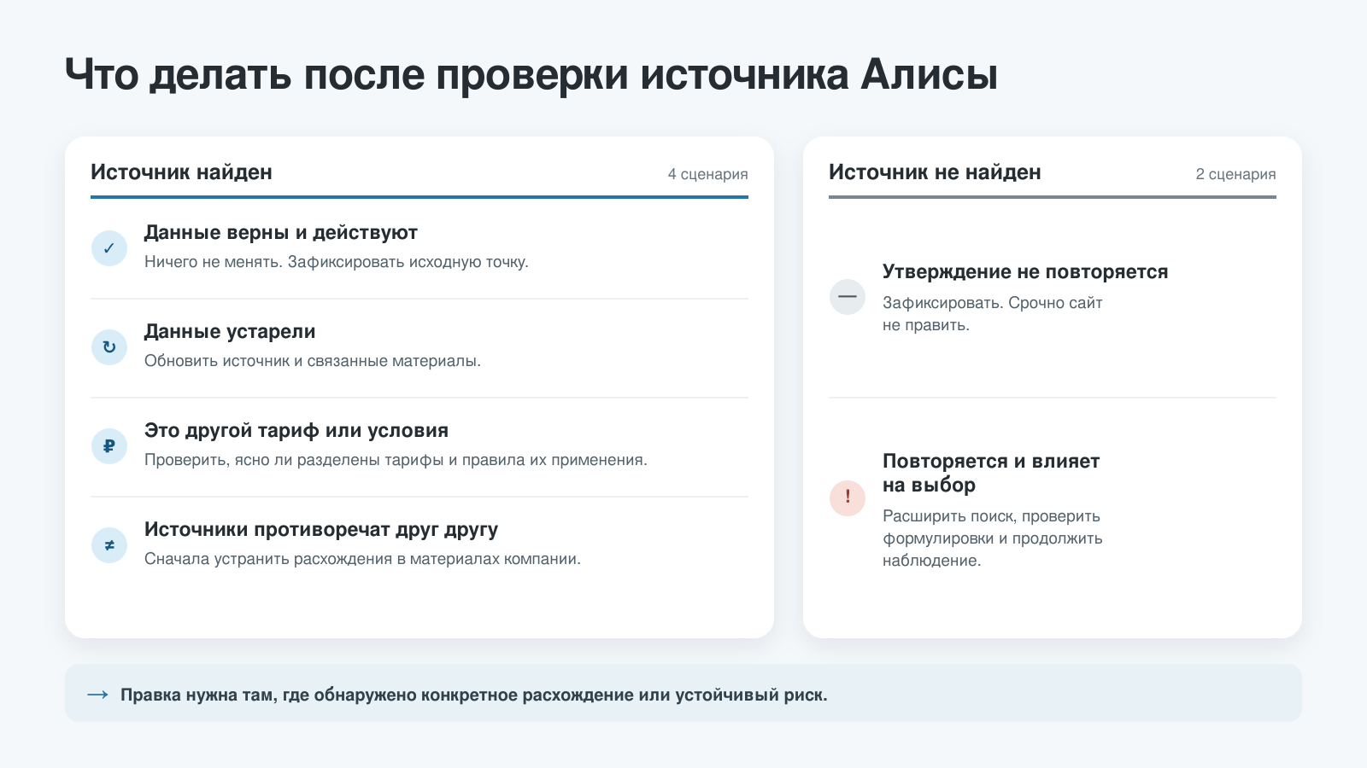Viewport: 1367px width, 768px height.
Task: Click the heading 'Данные устарели'
Action: 230,331
